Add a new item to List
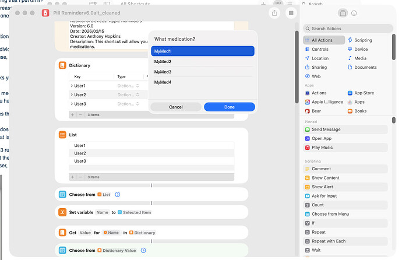The width and height of the screenshot is (402, 260). pyautogui.click(x=73, y=177)
